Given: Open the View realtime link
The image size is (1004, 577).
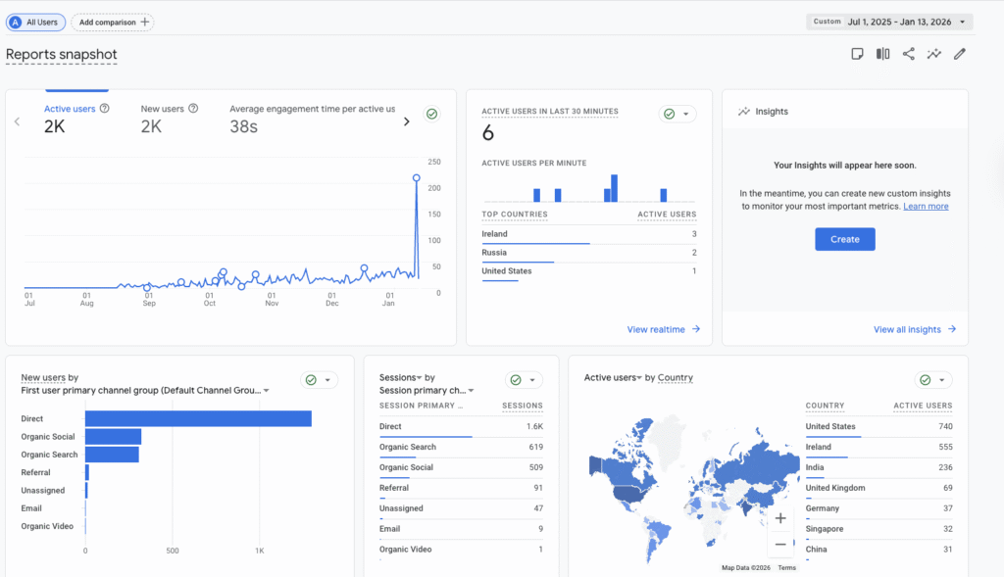Looking at the screenshot, I should pos(663,329).
